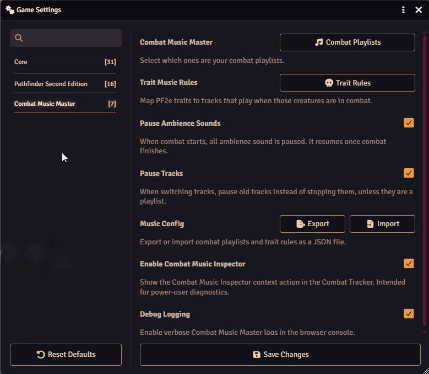Click the resize handle in the window corner
The width and height of the screenshot is (429, 374).
426,371
